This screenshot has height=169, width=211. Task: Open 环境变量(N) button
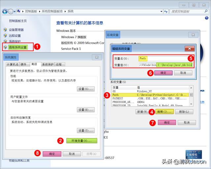(82, 141)
